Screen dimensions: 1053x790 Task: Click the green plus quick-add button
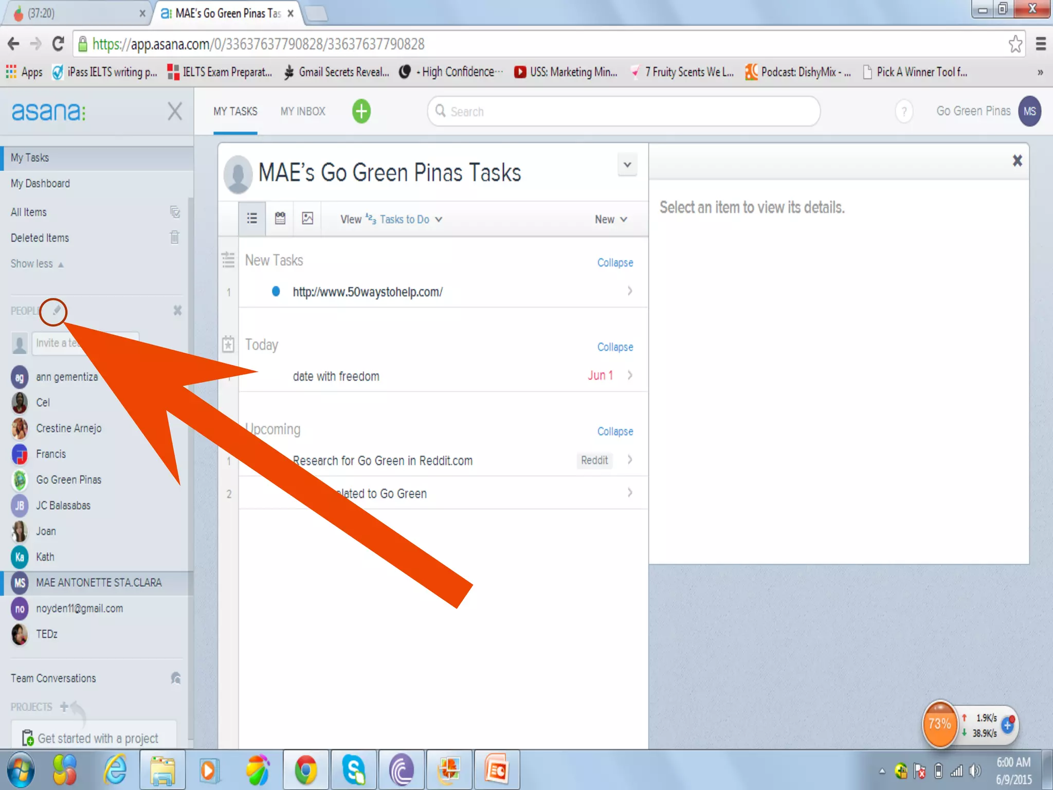coord(361,111)
